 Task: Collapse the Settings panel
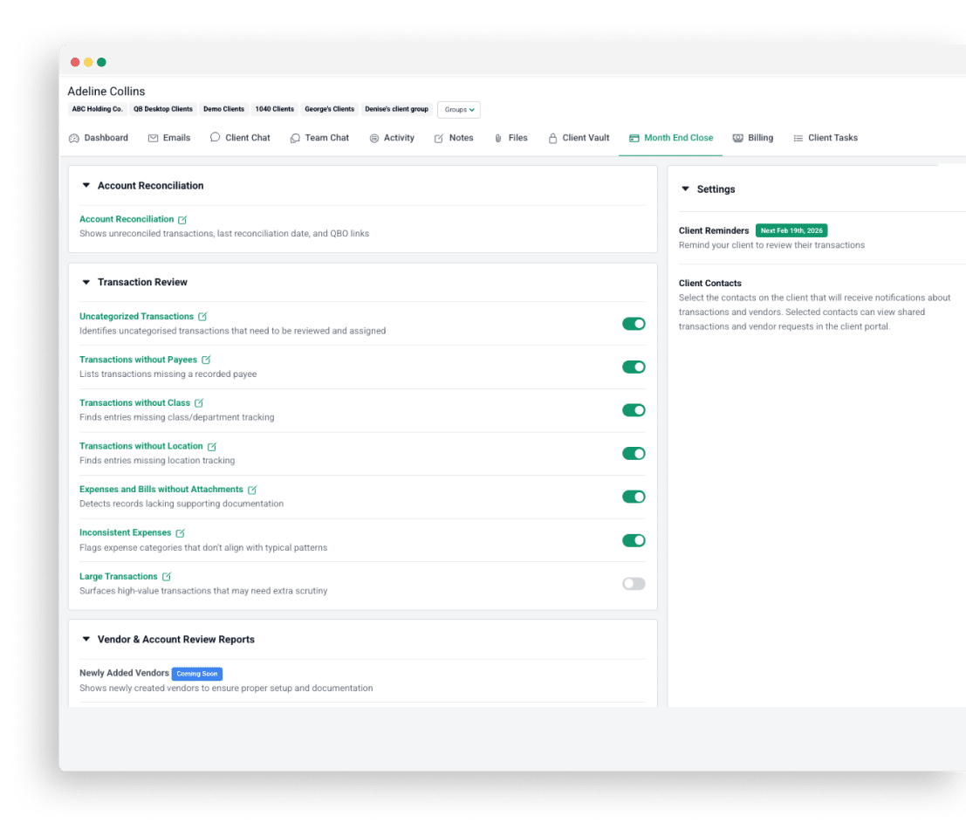click(x=687, y=189)
